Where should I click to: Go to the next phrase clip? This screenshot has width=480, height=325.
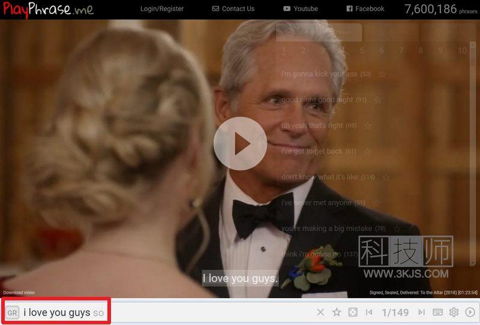click(422, 312)
